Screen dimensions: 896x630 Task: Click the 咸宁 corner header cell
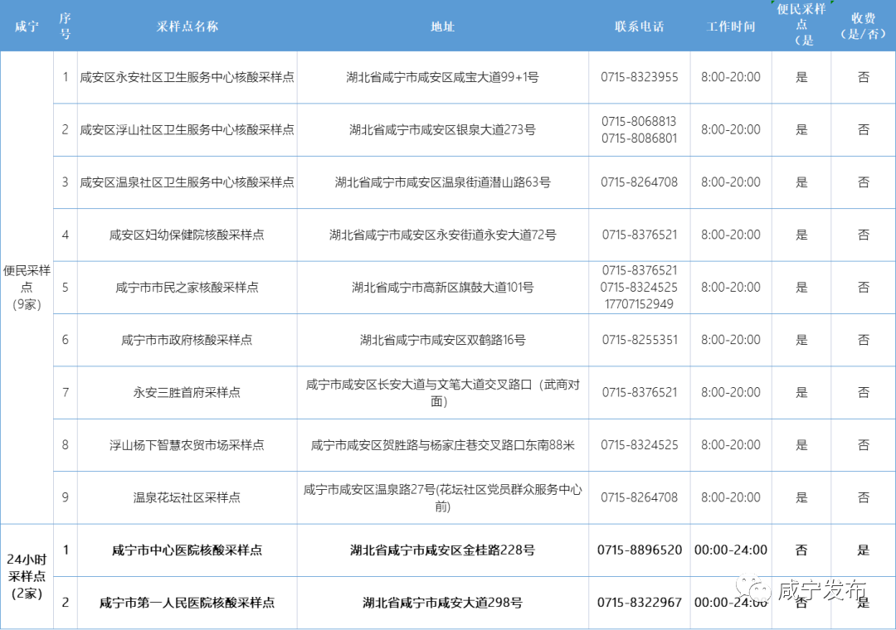click(x=27, y=27)
